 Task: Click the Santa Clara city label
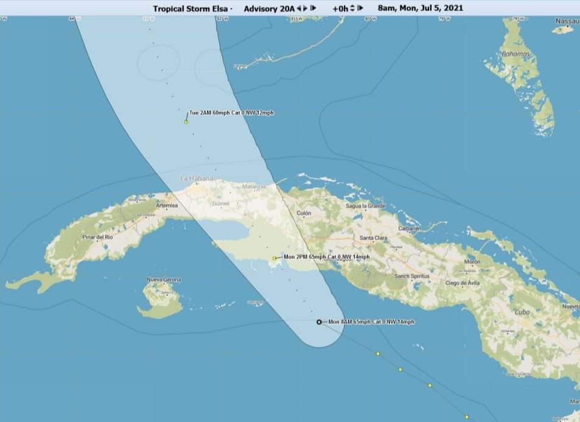[376, 237]
